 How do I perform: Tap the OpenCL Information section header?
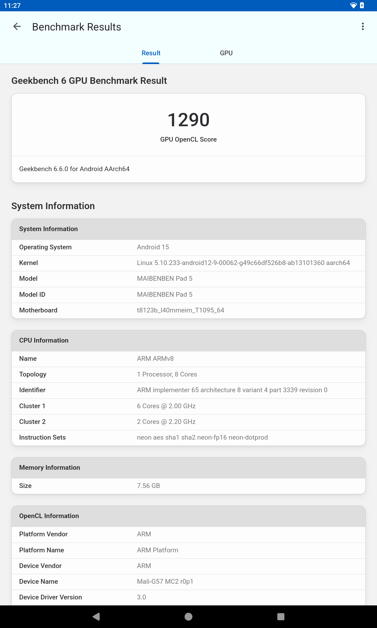coord(188,516)
